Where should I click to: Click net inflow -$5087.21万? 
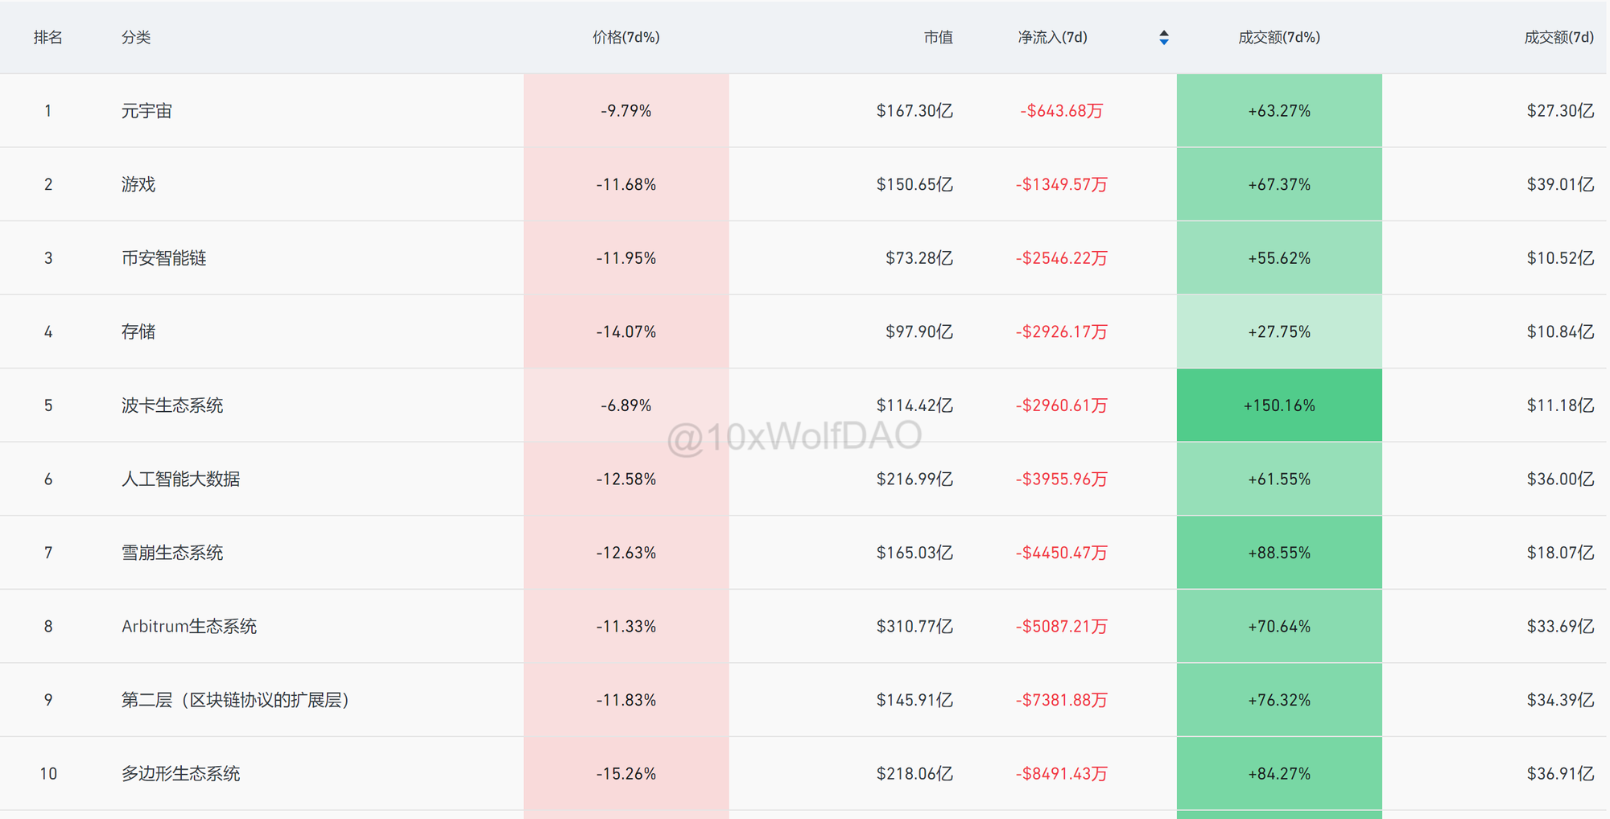tap(1061, 627)
